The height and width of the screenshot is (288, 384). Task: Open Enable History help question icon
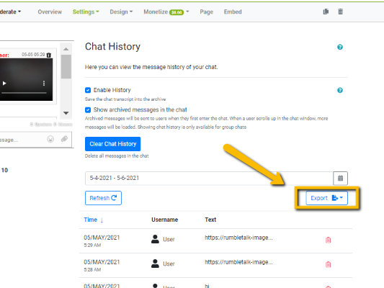[x=340, y=90]
